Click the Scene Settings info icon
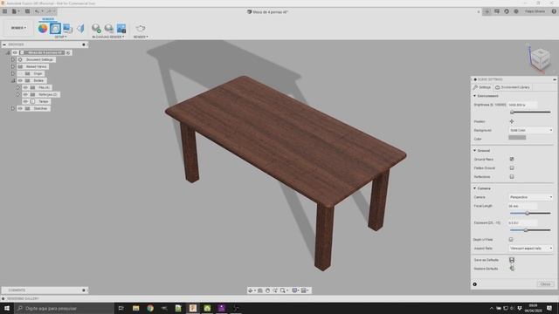The width and height of the screenshot is (559, 314). pos(475,284)
